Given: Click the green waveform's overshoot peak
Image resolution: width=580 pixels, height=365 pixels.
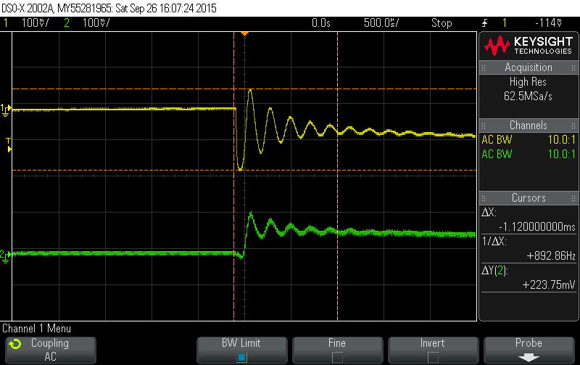Looking at the screenshot, I should (x=251, y=214).
